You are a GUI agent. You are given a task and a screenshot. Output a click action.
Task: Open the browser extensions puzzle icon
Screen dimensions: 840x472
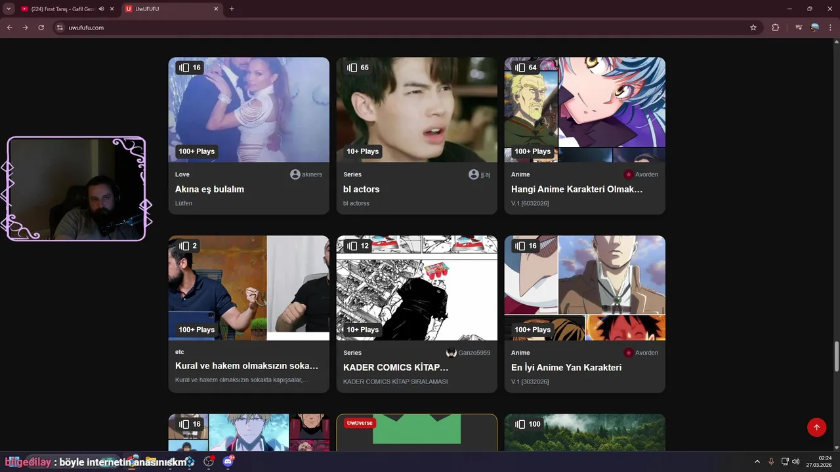[x=776, y=28]
